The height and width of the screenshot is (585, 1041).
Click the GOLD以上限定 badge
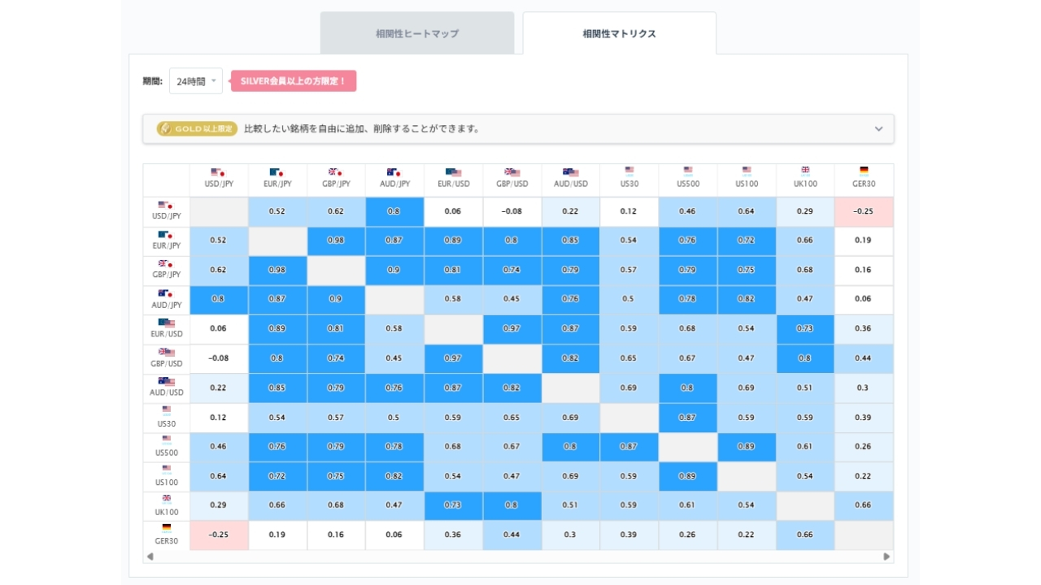pos(198,128)
